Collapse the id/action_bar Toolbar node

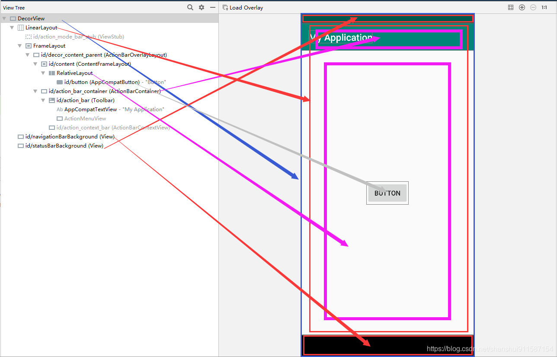pyautogui.click(x=43, y=100)
